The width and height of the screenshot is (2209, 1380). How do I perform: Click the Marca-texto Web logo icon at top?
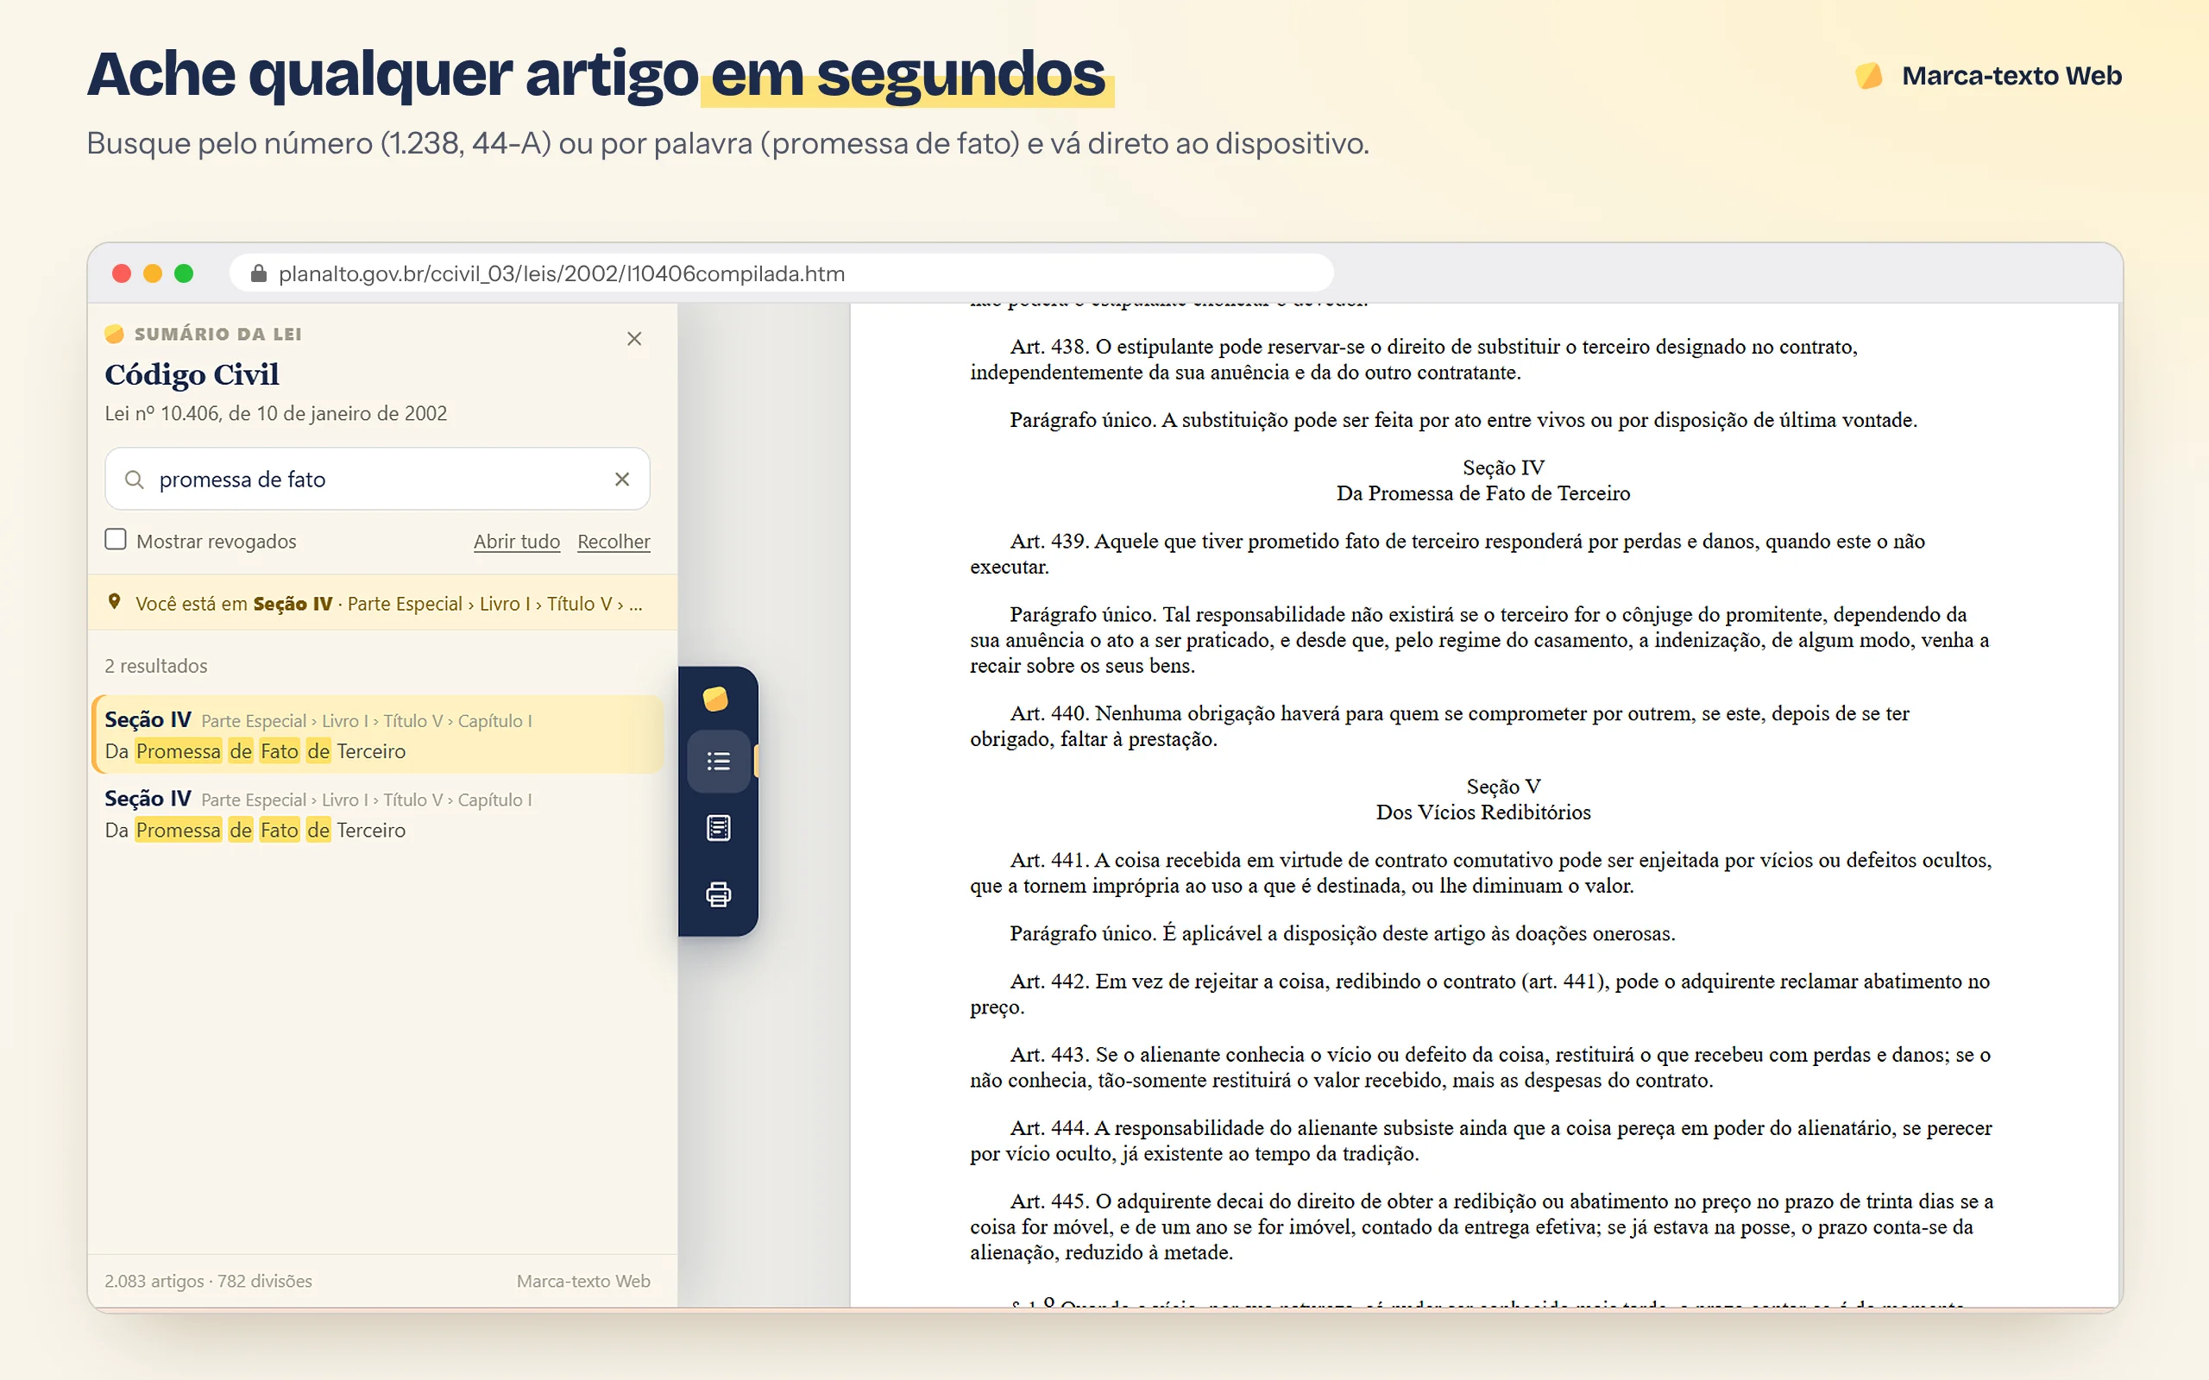[1868, 76]
